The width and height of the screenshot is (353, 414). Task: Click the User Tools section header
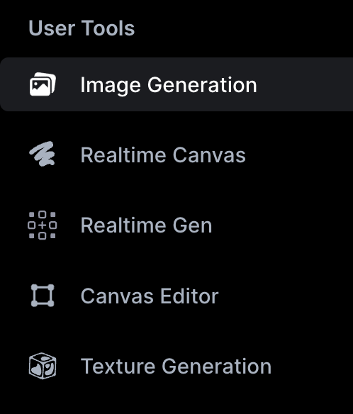pyautogui.click(x=82, y=28)
